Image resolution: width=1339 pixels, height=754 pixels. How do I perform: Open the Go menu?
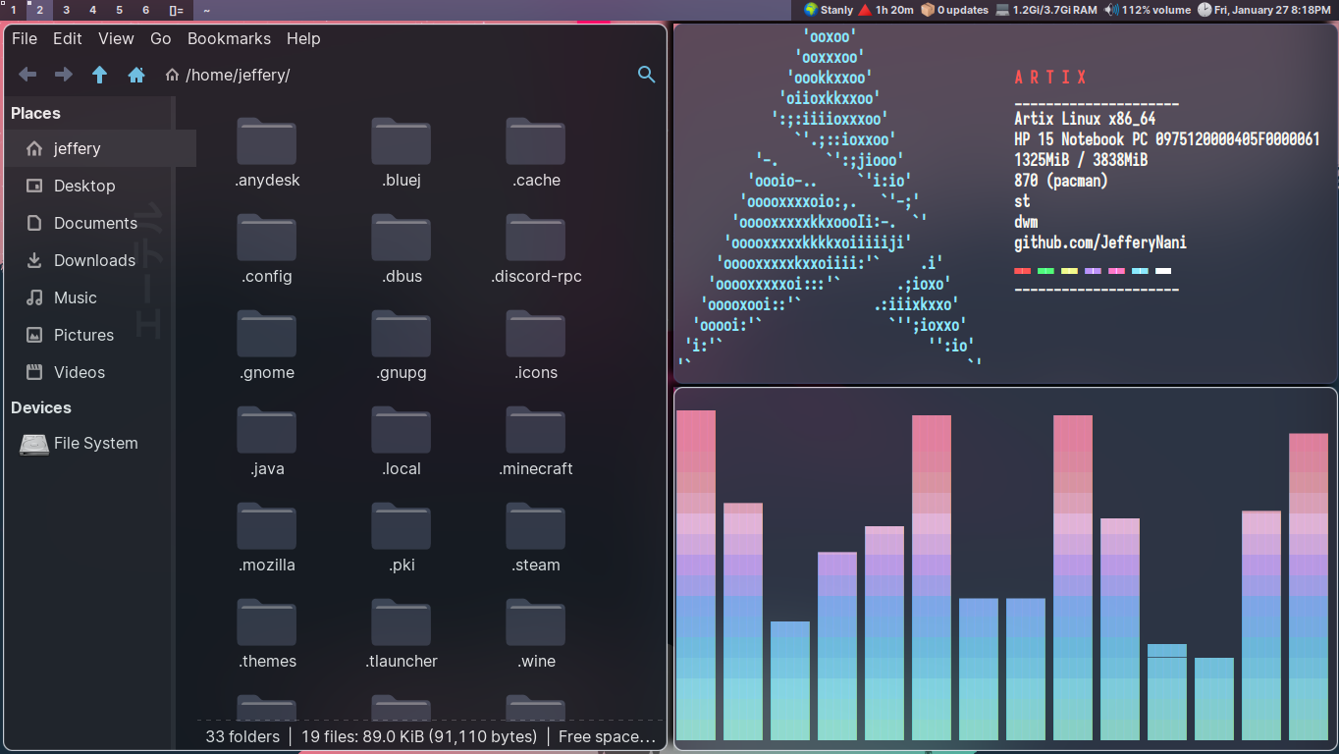point(160,38)
